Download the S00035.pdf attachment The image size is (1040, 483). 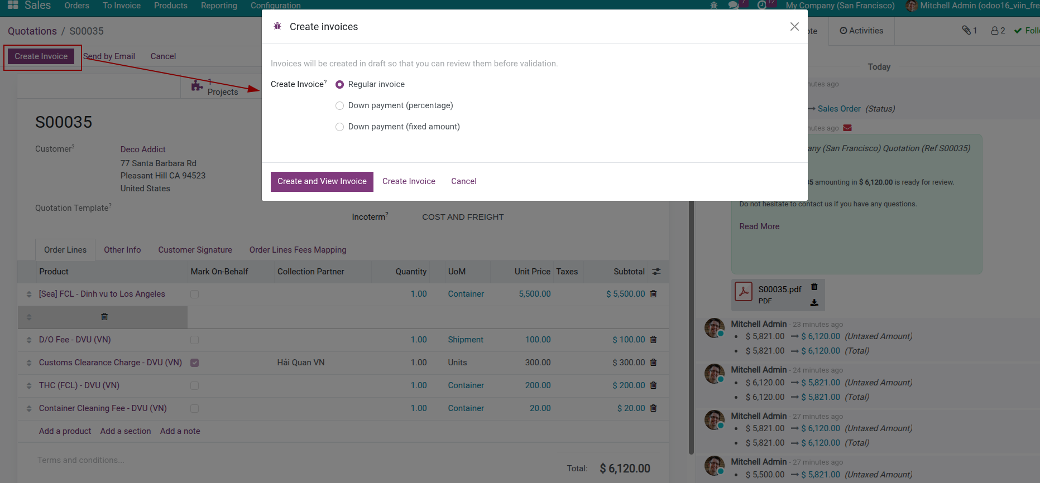click(814, 302)
